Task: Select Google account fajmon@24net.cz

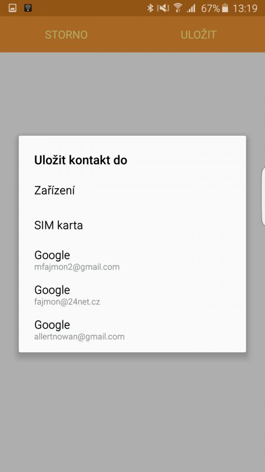Action: point(132,294)
